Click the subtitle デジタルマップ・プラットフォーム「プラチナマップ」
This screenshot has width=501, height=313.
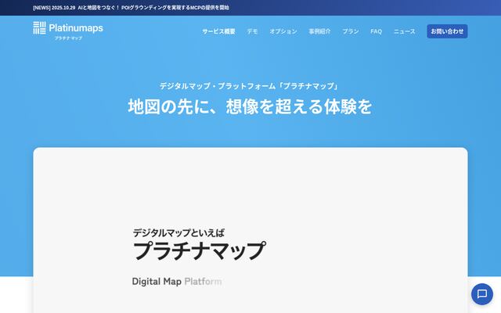pos(249,86)
